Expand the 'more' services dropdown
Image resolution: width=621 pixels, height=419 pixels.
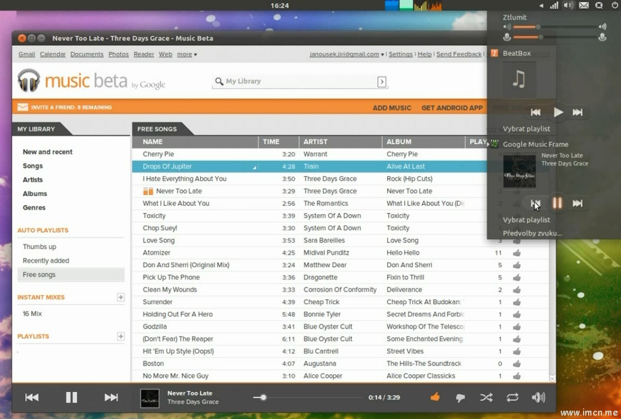click(187, 54)
